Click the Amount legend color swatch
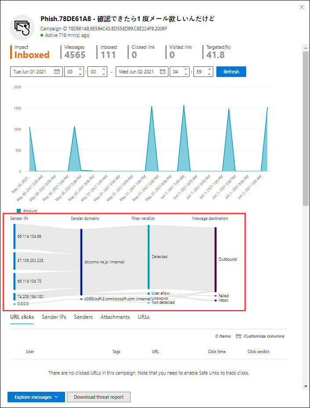This screenshot has width=310, height=408. tap(19, 211)
